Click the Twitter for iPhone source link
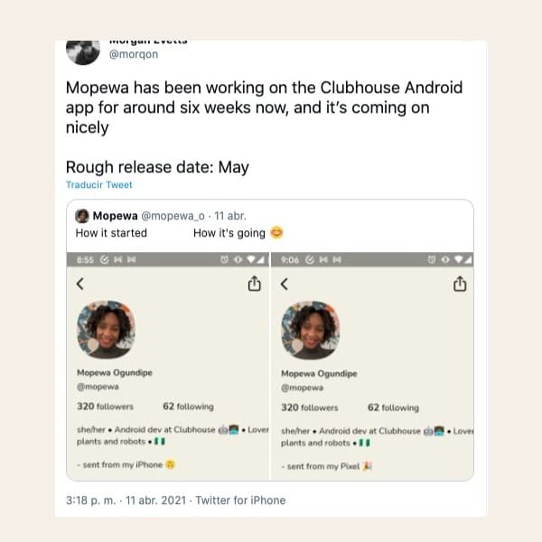The width and height of the screenshot is (542, 542). [x=240, y=500]
